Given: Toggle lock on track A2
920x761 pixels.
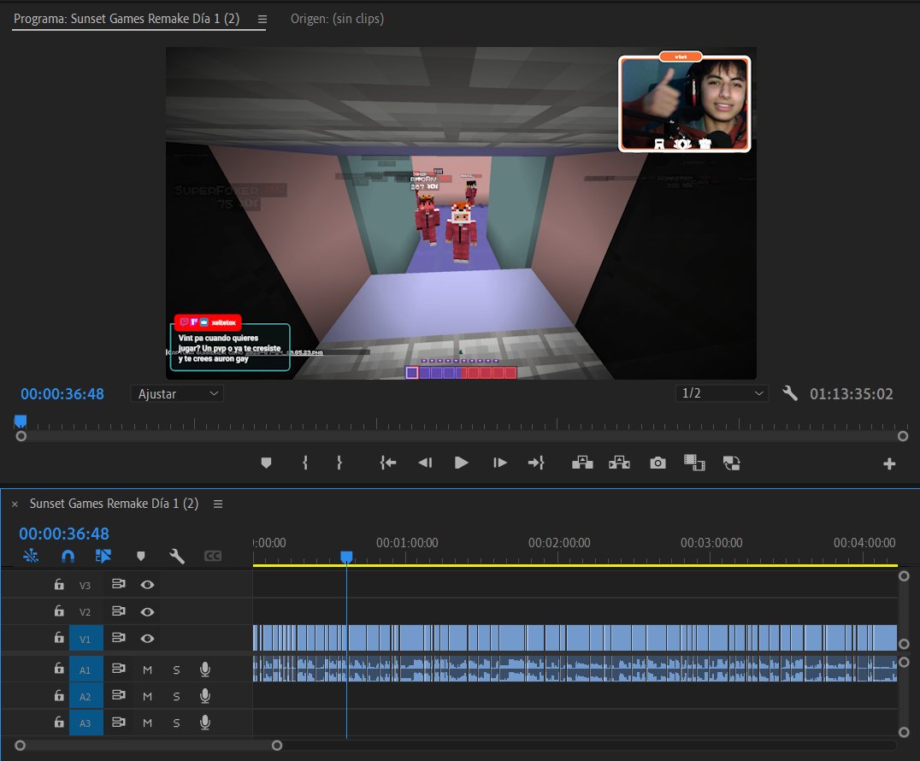Looking at the screenshot, I should point(59,696).
